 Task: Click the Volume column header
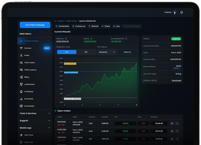[92, 117]
